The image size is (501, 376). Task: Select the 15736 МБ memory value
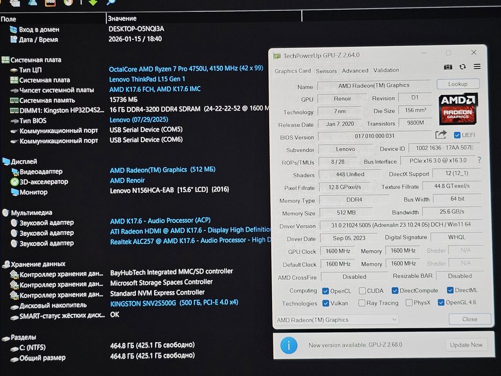pos(124,99)
